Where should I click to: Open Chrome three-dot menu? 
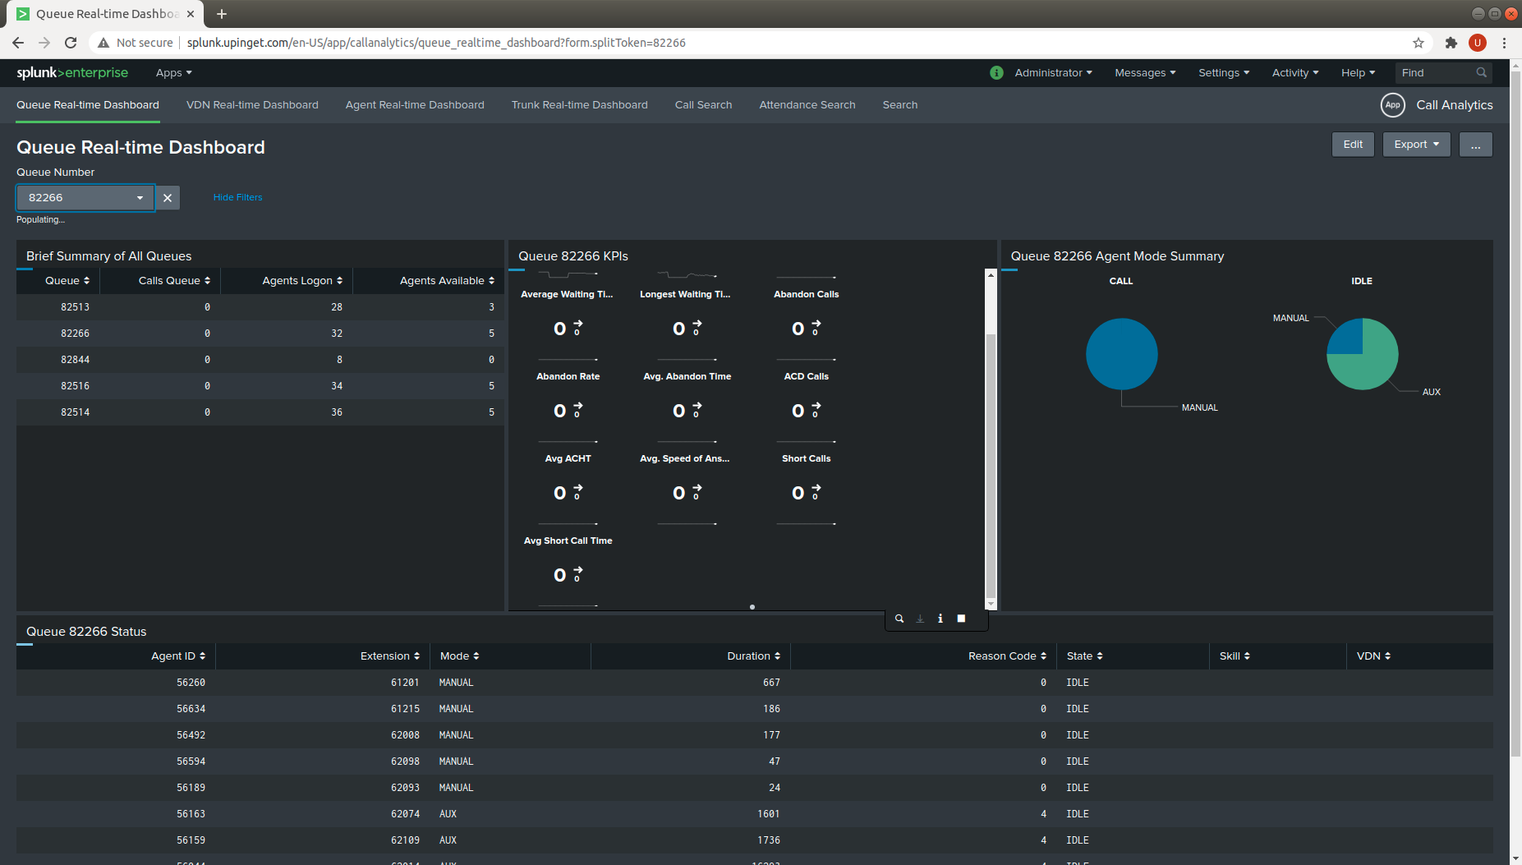pyautogui.click(x=1505, y=43)
